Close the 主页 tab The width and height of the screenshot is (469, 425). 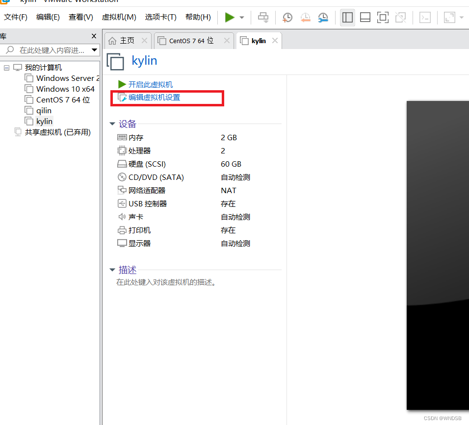tap(144, 41)
